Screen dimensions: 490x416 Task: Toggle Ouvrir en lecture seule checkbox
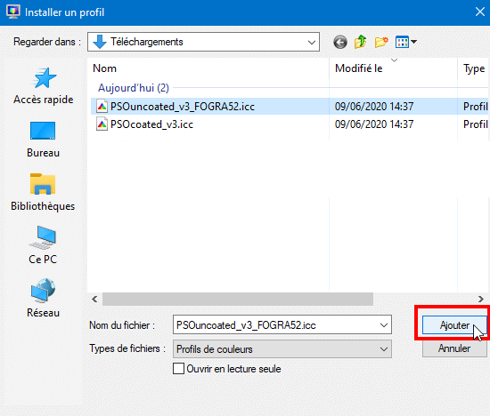coord(178,368)
